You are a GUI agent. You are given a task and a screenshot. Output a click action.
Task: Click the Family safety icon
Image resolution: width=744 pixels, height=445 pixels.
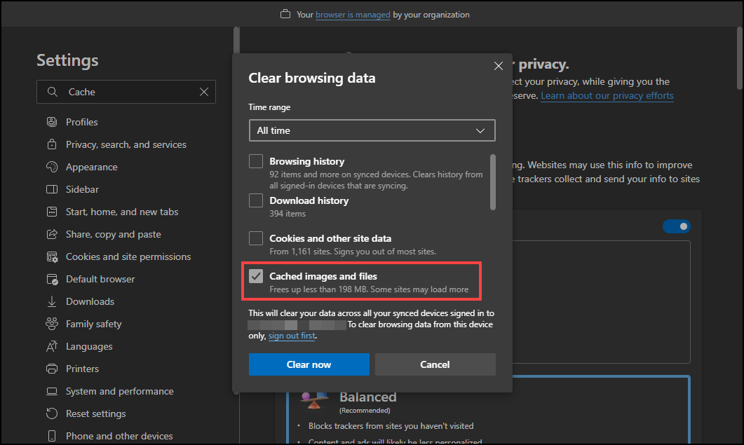tap(51, 324)
